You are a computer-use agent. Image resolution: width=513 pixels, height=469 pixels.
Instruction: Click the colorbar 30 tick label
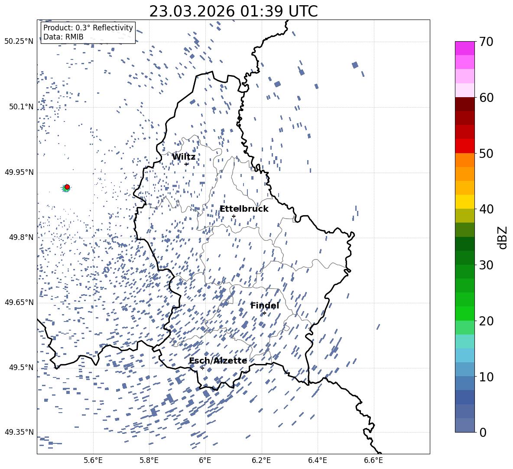[x=487, y=265]
